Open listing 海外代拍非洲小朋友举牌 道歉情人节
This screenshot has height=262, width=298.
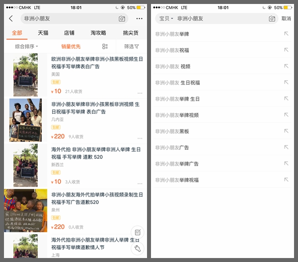coord(95,244)
